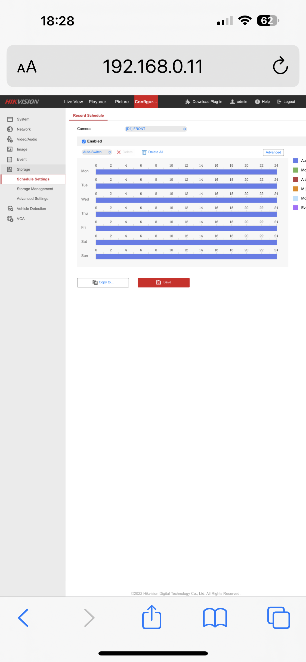Expand the Auto-Switch record type dropdown
The height and width of the screenshot is (662, 306).
pos(97,152)
